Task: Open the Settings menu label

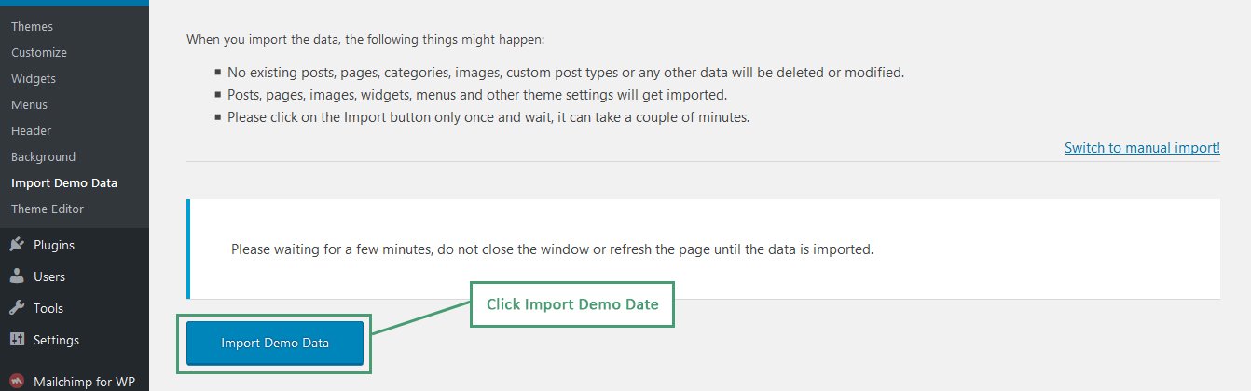Action: pyautogui.click(x=56, y=340)
